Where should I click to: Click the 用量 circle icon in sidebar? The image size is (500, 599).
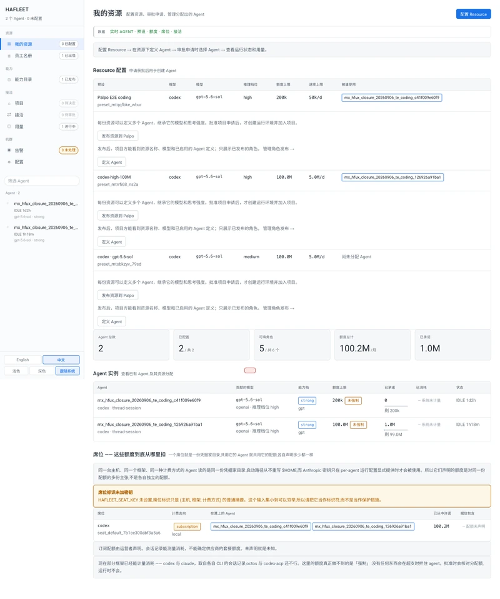pyautogui.click(x=9, y=126)
